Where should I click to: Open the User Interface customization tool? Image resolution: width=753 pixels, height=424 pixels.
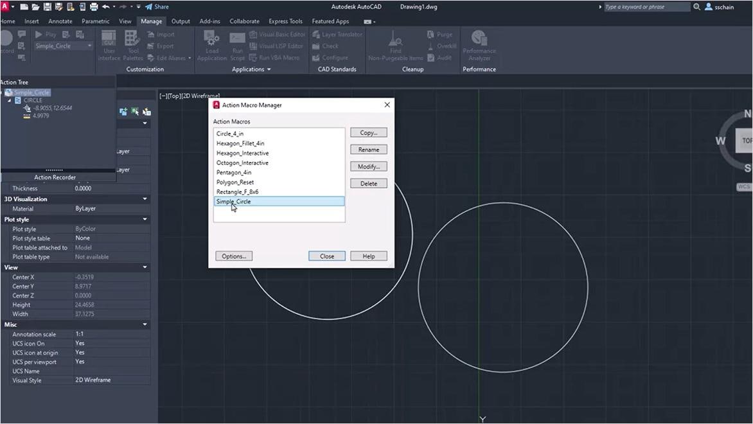pos(109,46)
